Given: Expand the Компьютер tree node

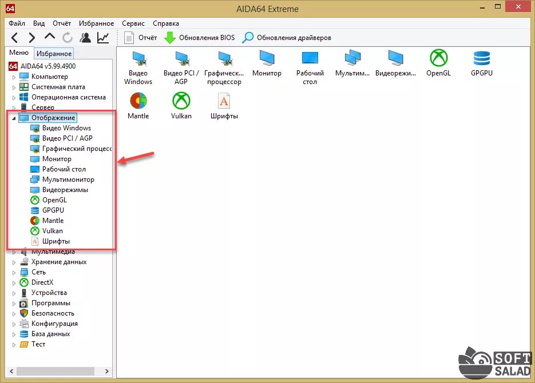Looking at the screenshot, I should [x=14, y=77].
